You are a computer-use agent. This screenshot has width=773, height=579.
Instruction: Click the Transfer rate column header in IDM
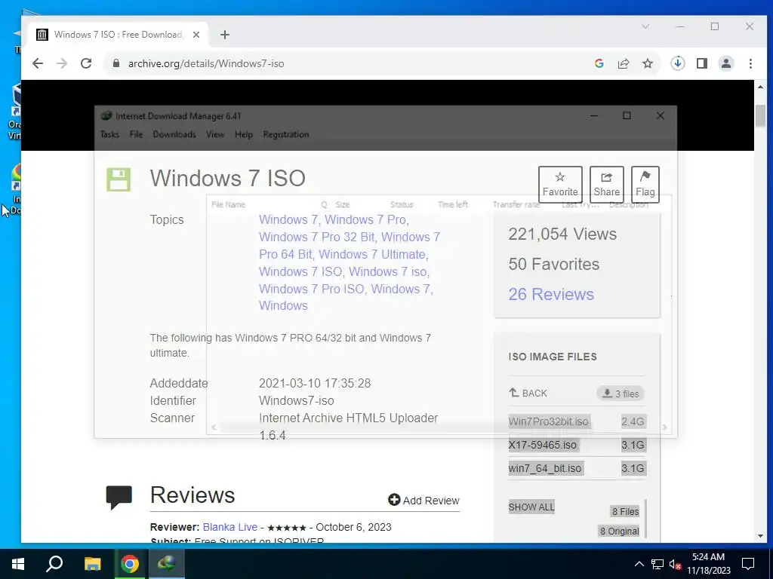516,205
